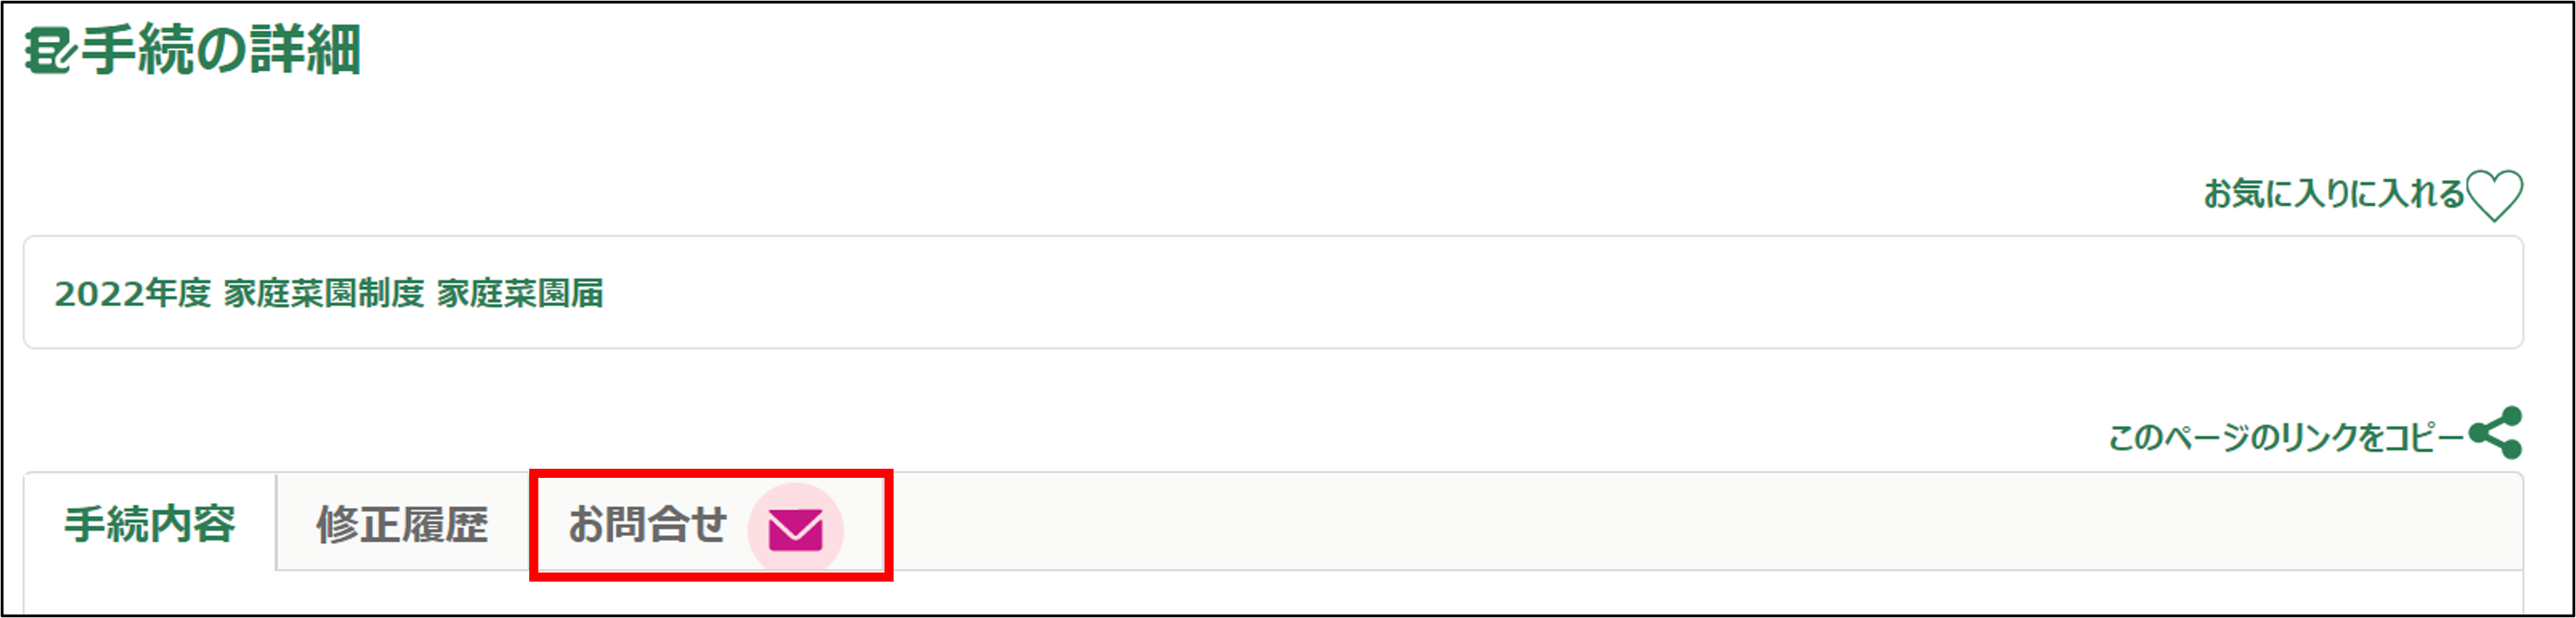The height and width of the screenshot is (618, 2576).
Task: Click the このページのリンクをコピー link text
Action: [2286, 437]
